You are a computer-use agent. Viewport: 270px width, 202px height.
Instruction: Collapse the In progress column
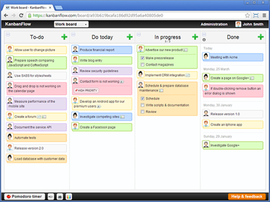coord(139,34)
